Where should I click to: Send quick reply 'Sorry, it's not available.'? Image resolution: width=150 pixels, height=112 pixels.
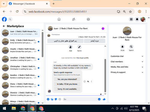(x=67, y=89)
